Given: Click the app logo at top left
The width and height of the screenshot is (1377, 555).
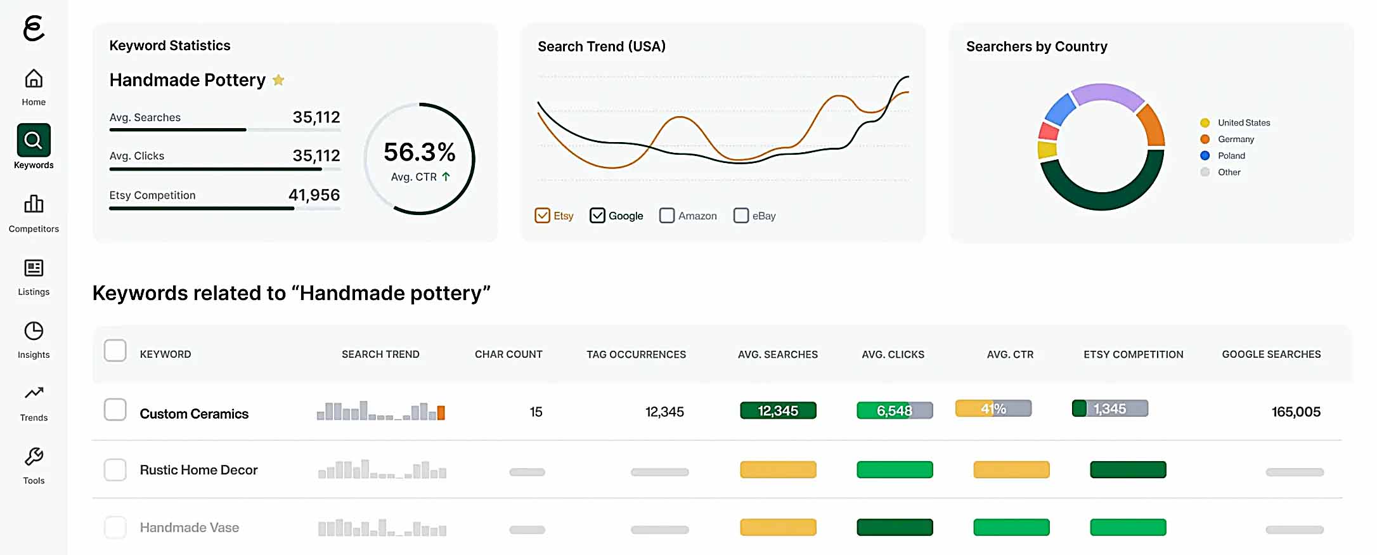Looking at the screenshot, I should pyautogui.click(x=36, y=29).
